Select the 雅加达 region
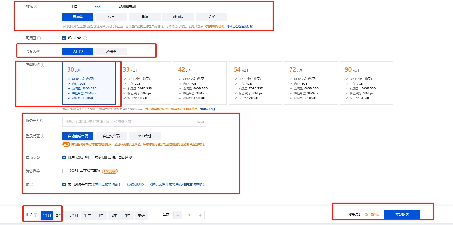Screen dimensions: 453x225 (178, 17)
